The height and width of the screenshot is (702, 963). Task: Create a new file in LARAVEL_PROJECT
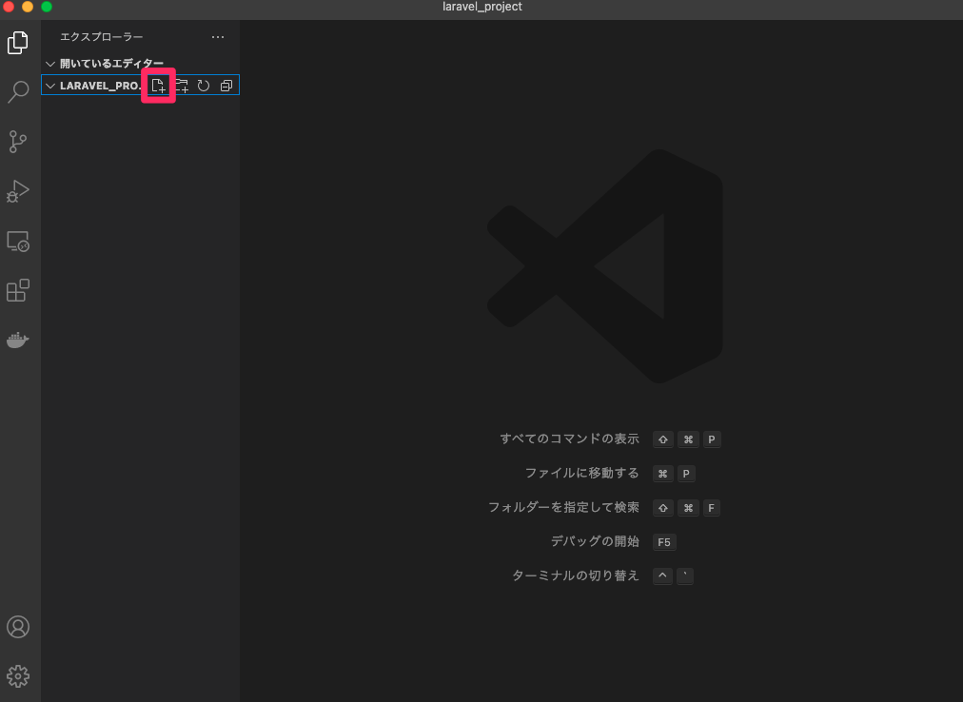[159, 86]
